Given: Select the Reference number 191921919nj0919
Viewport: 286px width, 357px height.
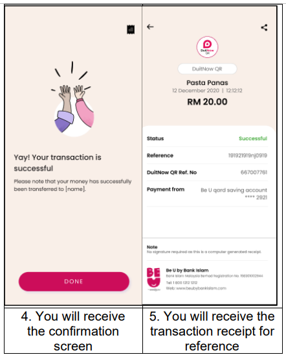Looking at the screenshot, I should click(x=248, y=156).
